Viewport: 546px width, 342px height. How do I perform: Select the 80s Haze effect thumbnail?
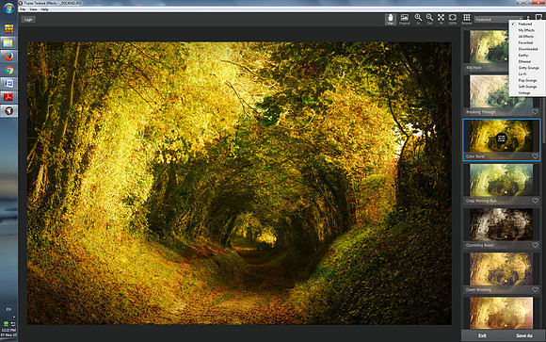click(x=489, y=47)
